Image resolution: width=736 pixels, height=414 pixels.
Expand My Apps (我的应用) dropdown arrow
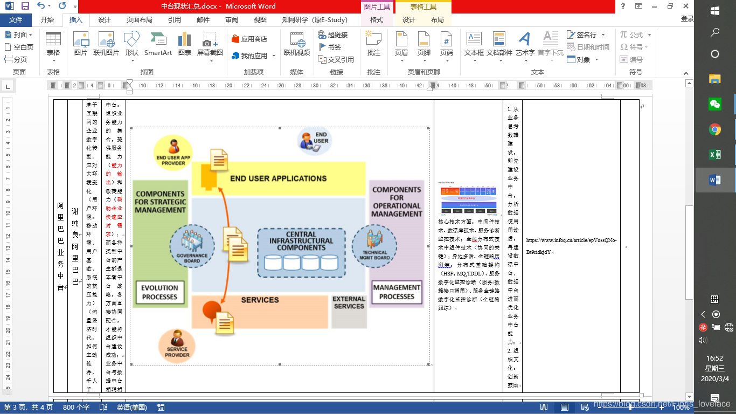(x=274, y=56)
